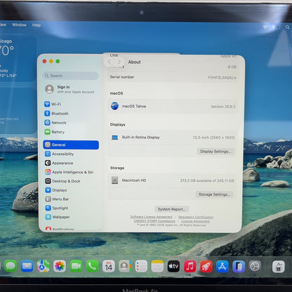292x292 pixels.
Task: Click Sign in with your Apple Account
Action: point(69,89)
